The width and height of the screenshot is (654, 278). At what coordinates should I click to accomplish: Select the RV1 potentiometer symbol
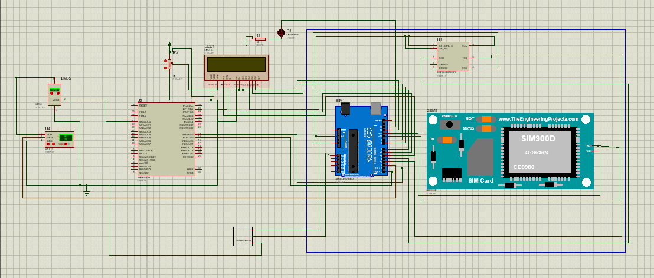point(169,65)
